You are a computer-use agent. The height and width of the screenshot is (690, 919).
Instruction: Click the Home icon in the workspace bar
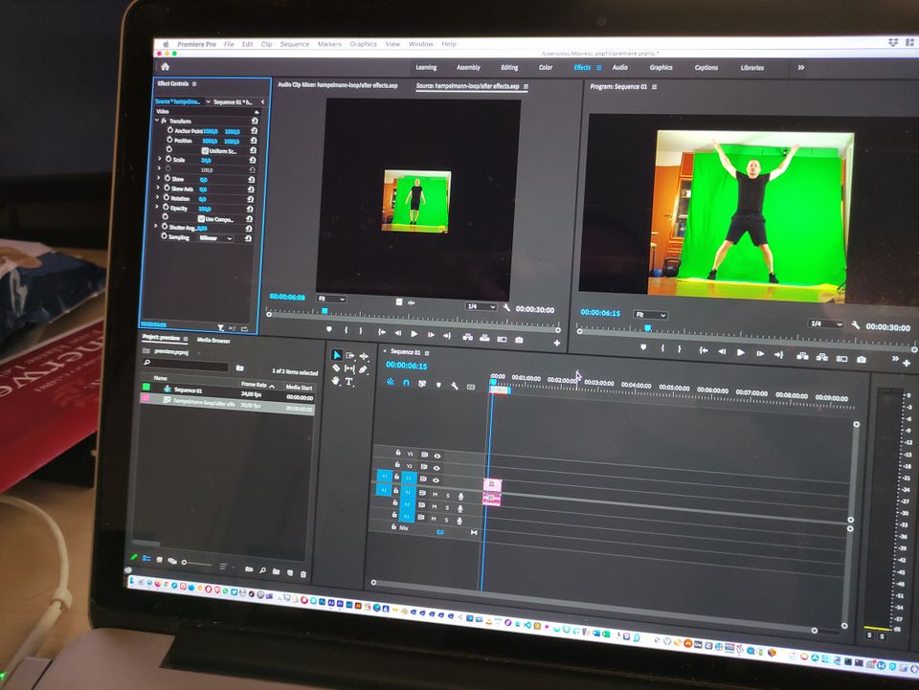coord(165,67)
